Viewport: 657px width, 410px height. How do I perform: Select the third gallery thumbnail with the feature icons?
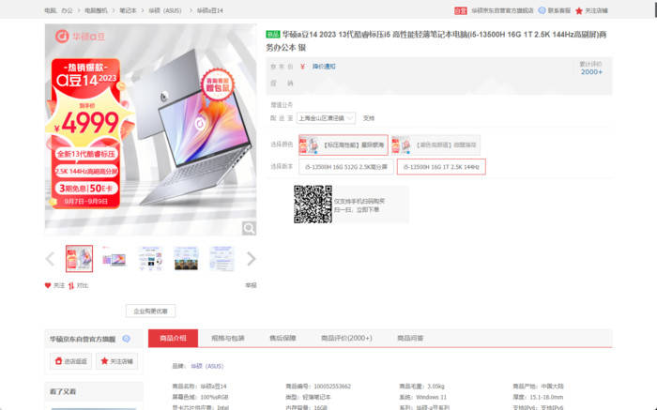pyautogui.click(x=150, y=258)
